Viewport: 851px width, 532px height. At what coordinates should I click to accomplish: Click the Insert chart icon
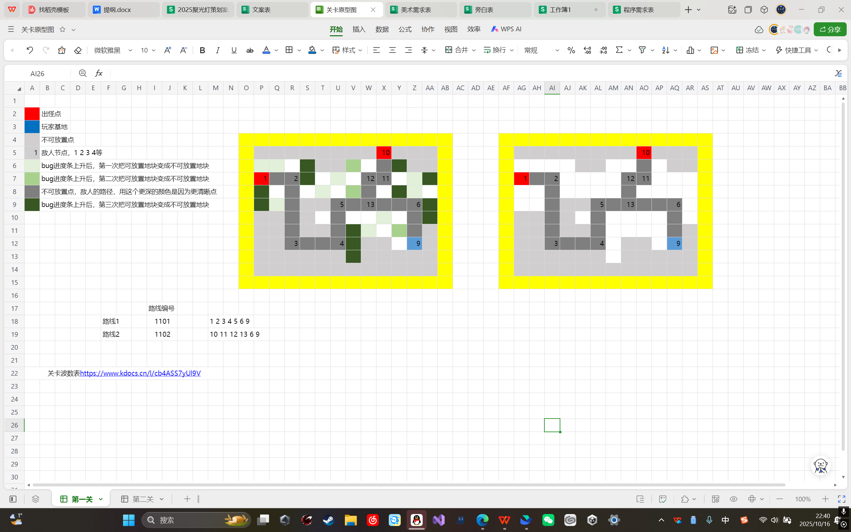690,50
